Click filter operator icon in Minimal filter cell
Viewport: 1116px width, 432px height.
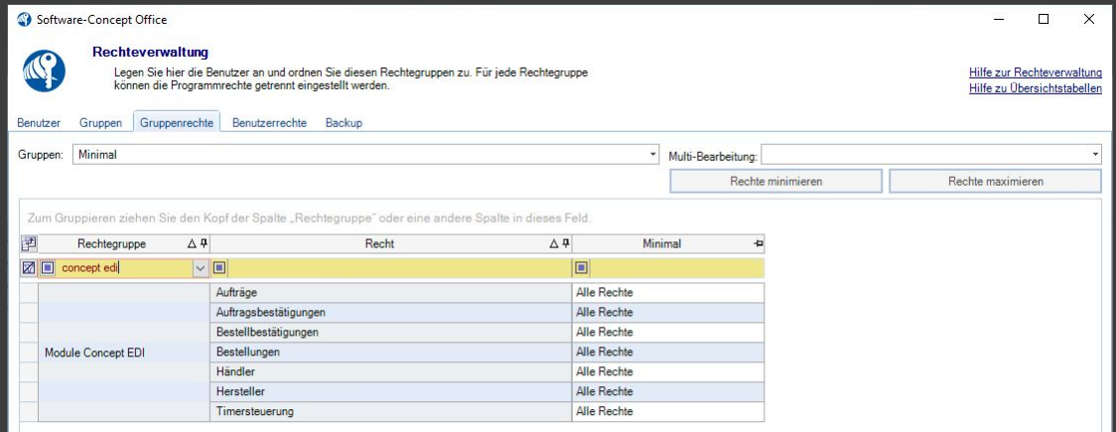point(582,267)
